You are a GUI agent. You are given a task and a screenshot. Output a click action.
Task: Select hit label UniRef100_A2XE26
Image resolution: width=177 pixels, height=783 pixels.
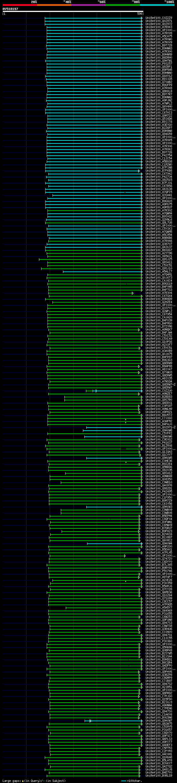pos(159,580)
